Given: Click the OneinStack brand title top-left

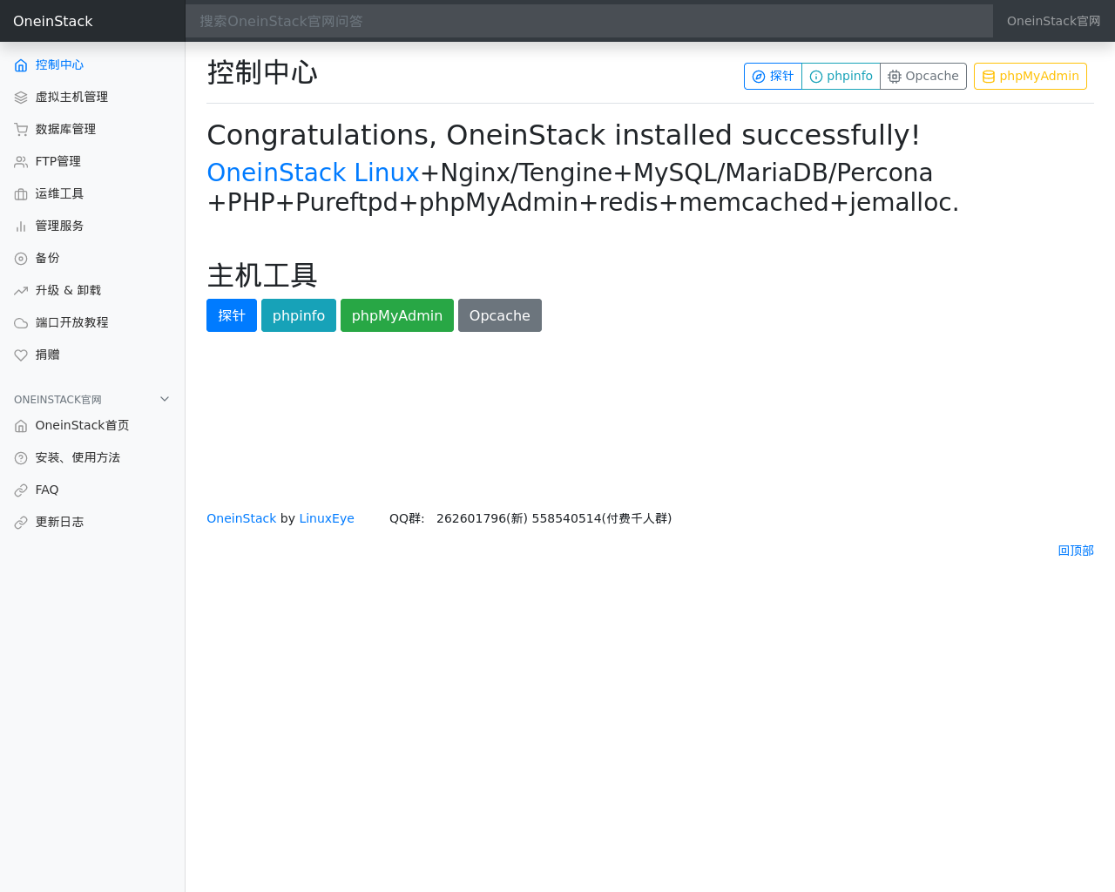Looking at the screenshot, I should tap(53, 21).
